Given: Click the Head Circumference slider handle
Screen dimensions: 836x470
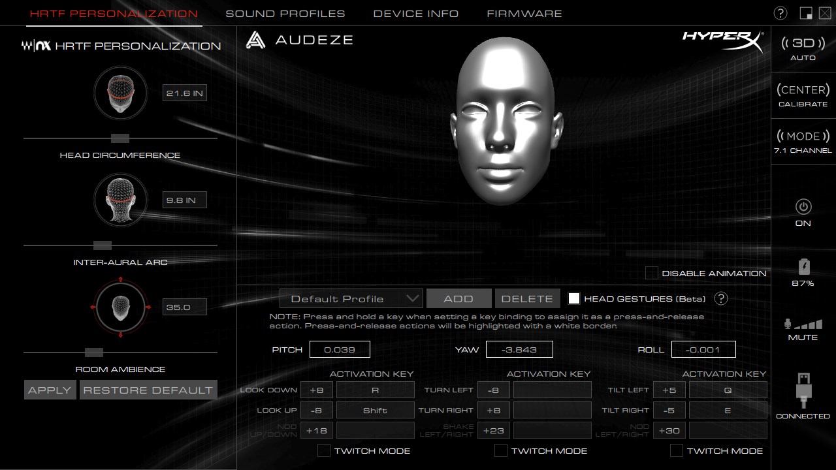Looking at the screenshot, I should [x=120, y=138].
